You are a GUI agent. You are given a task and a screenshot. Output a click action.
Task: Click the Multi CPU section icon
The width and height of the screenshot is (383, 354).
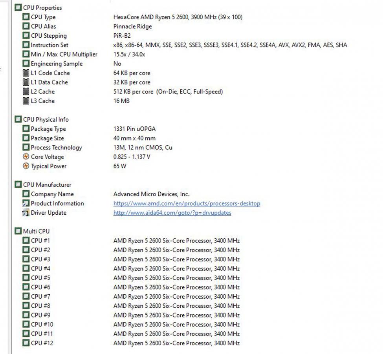[18, 232]
